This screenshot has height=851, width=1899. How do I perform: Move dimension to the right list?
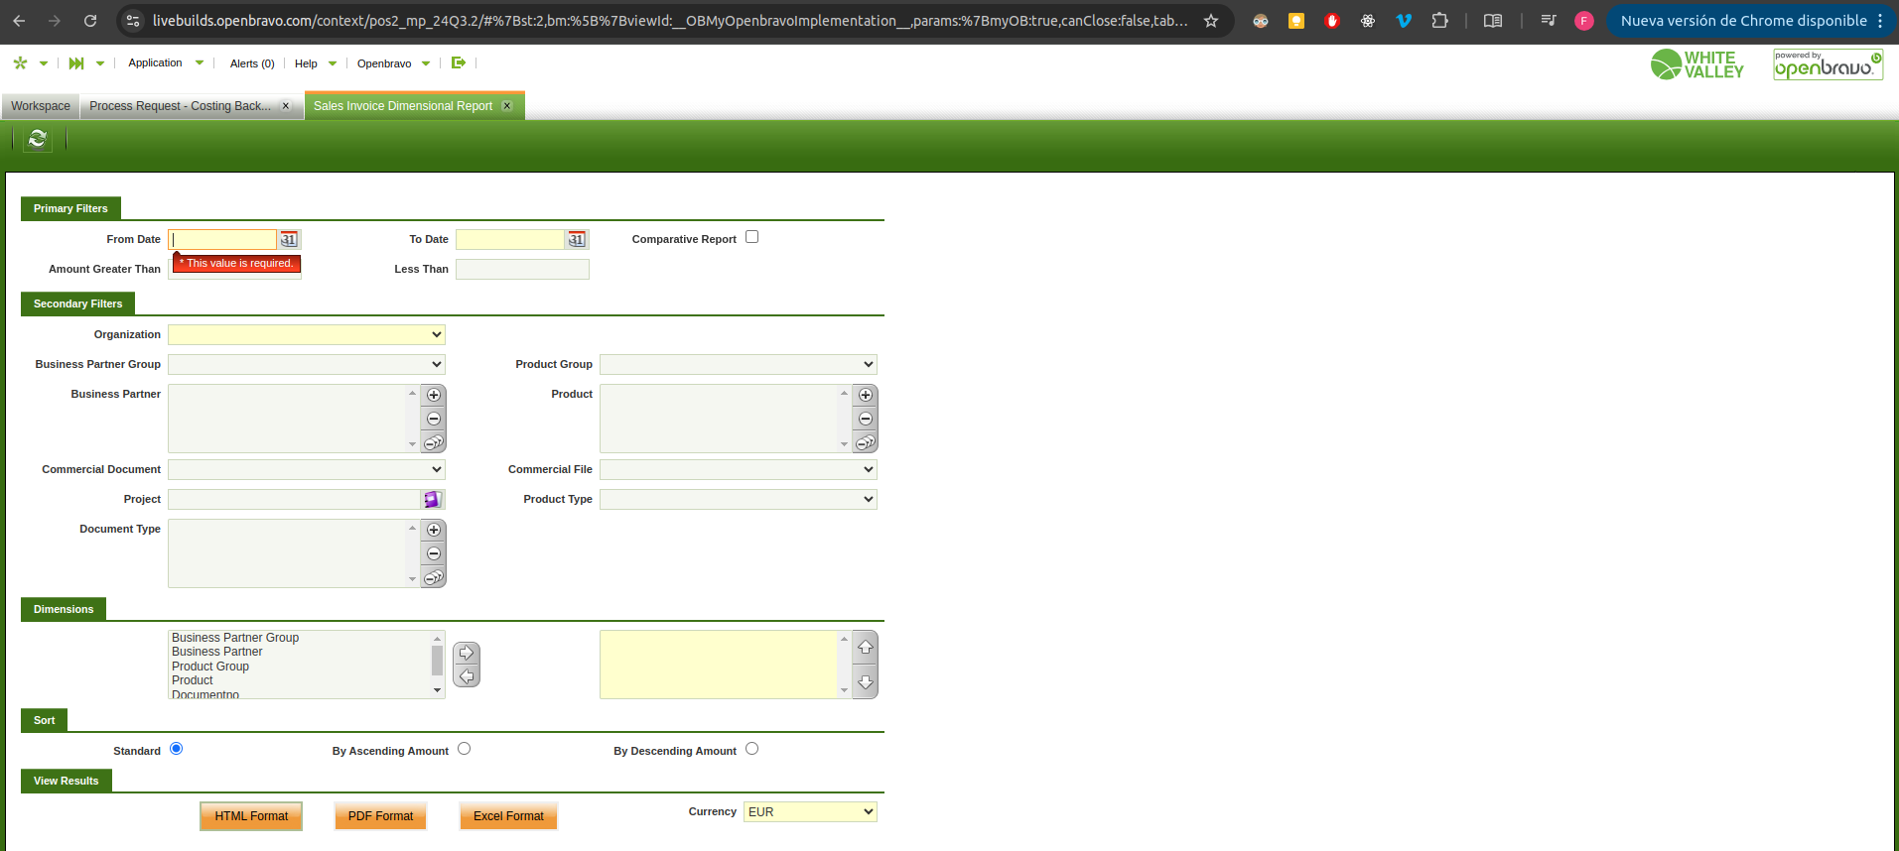click(x=467, y=653)
